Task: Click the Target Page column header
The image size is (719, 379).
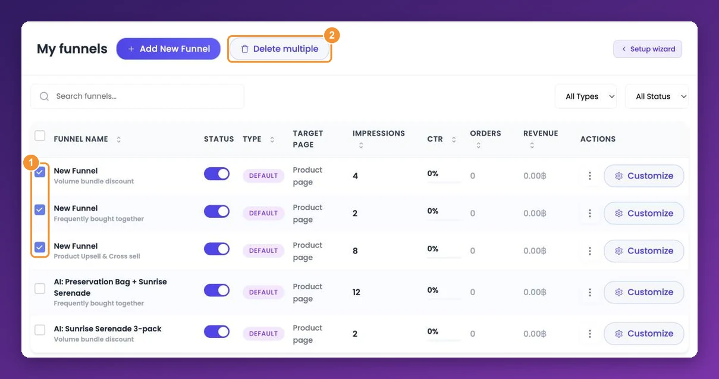Action: coord(308,139)
